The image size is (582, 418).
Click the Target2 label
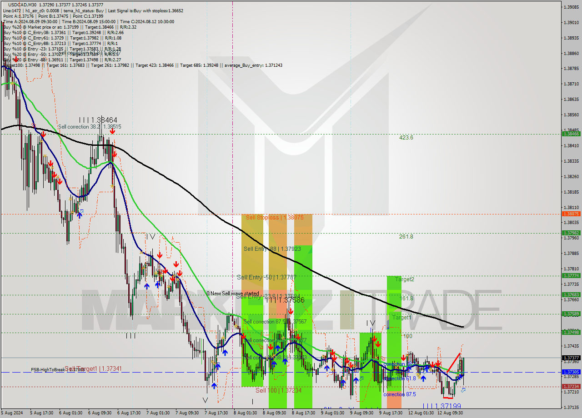[x=404, y=279]
